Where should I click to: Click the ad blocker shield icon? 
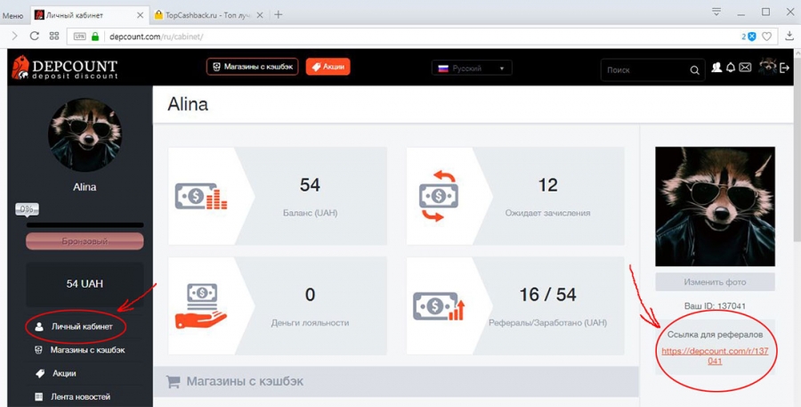pyautogui.click(x=751, y=37)
